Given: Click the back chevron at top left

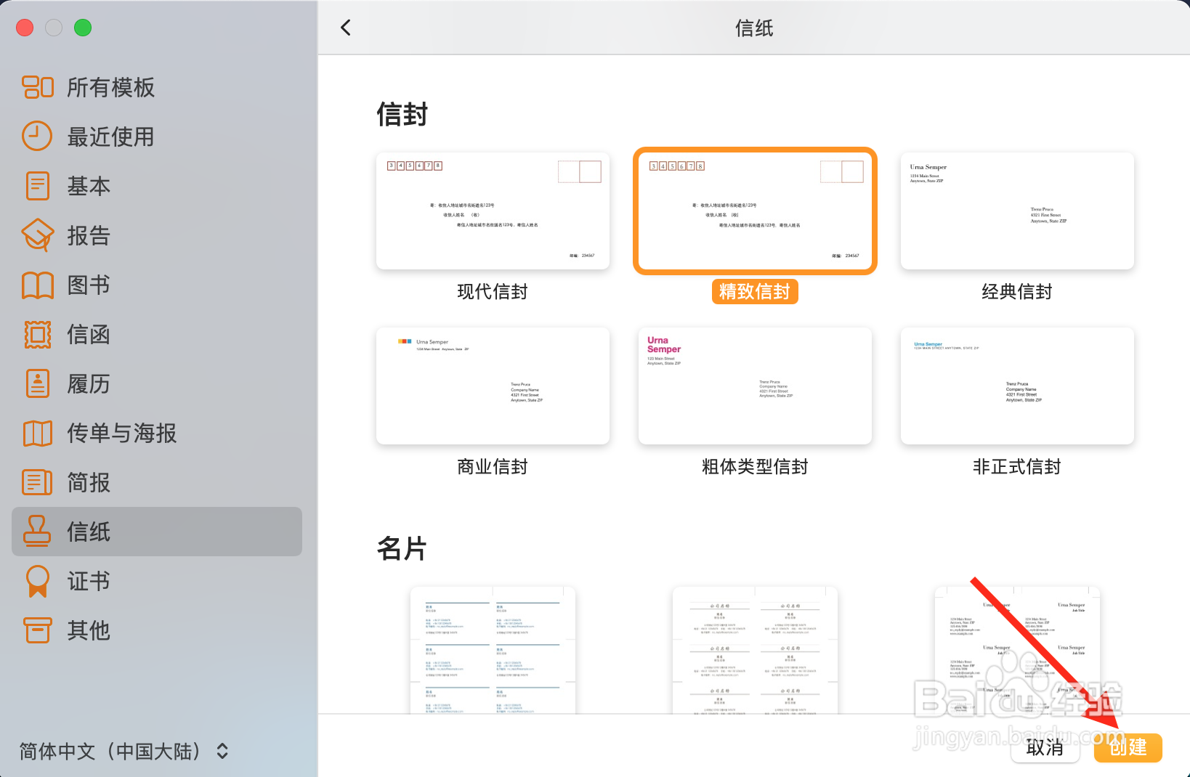Looking at the screenshot, I should [x=346, y=28].
